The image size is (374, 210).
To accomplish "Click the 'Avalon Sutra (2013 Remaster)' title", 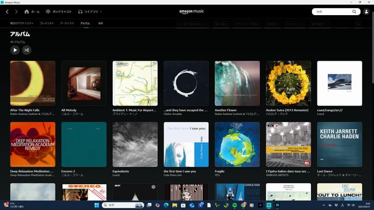I will 287,110.
